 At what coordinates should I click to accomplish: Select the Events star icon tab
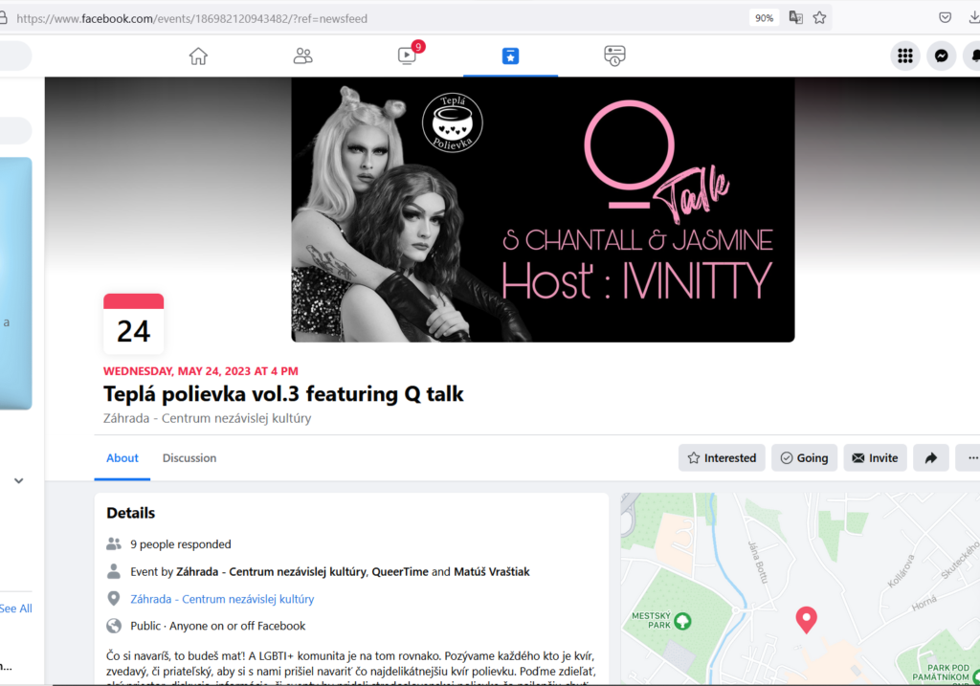tap(511, 56)
